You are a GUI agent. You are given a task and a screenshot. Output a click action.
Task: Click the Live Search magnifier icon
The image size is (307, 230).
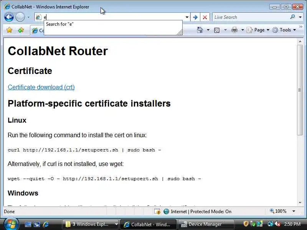293,17
